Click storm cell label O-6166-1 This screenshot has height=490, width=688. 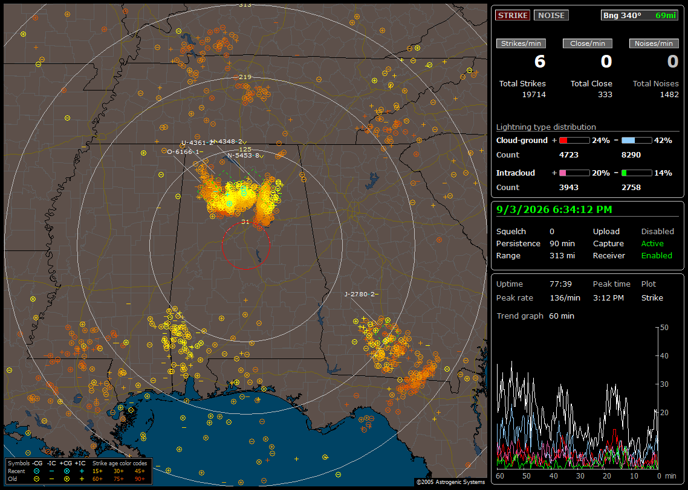183,152
